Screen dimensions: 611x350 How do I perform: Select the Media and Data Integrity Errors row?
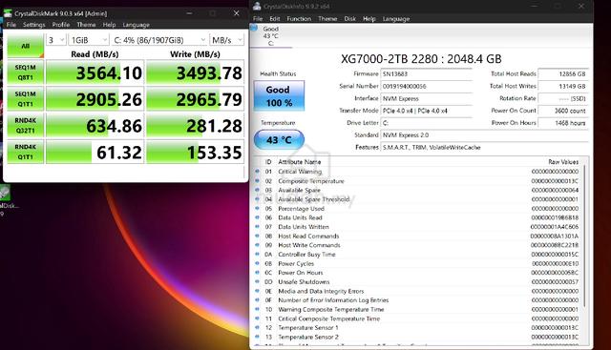pos(417,291)
